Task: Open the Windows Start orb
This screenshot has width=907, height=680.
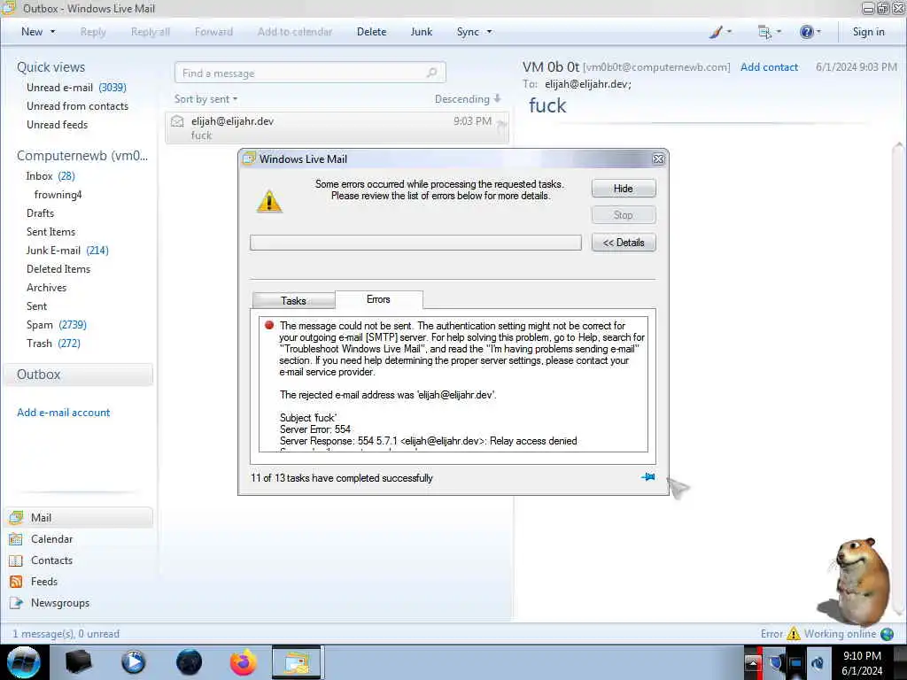Action: point(24,662)
